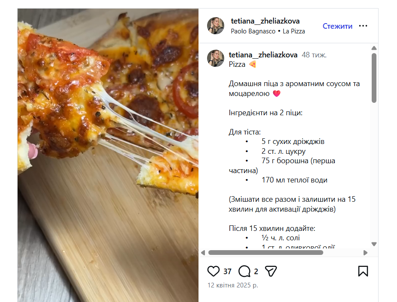
Task: Open the Paolo Bagnasco • La Pizza audio link
Action: click(x=268, y=31)
